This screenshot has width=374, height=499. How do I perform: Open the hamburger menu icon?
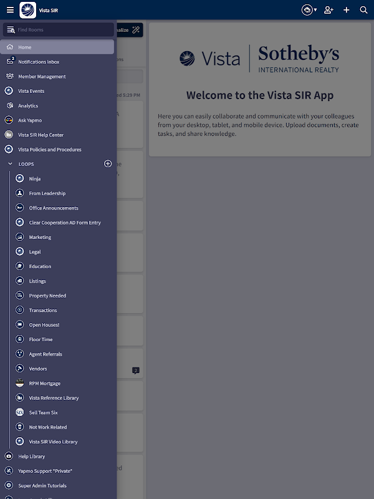(x=10, y=10)
